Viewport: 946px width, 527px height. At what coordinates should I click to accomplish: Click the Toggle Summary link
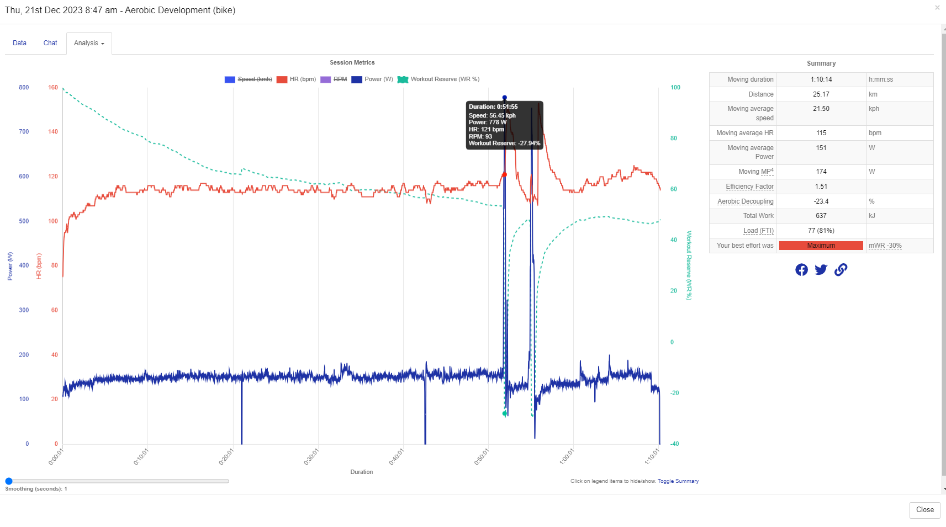(678, 481)
